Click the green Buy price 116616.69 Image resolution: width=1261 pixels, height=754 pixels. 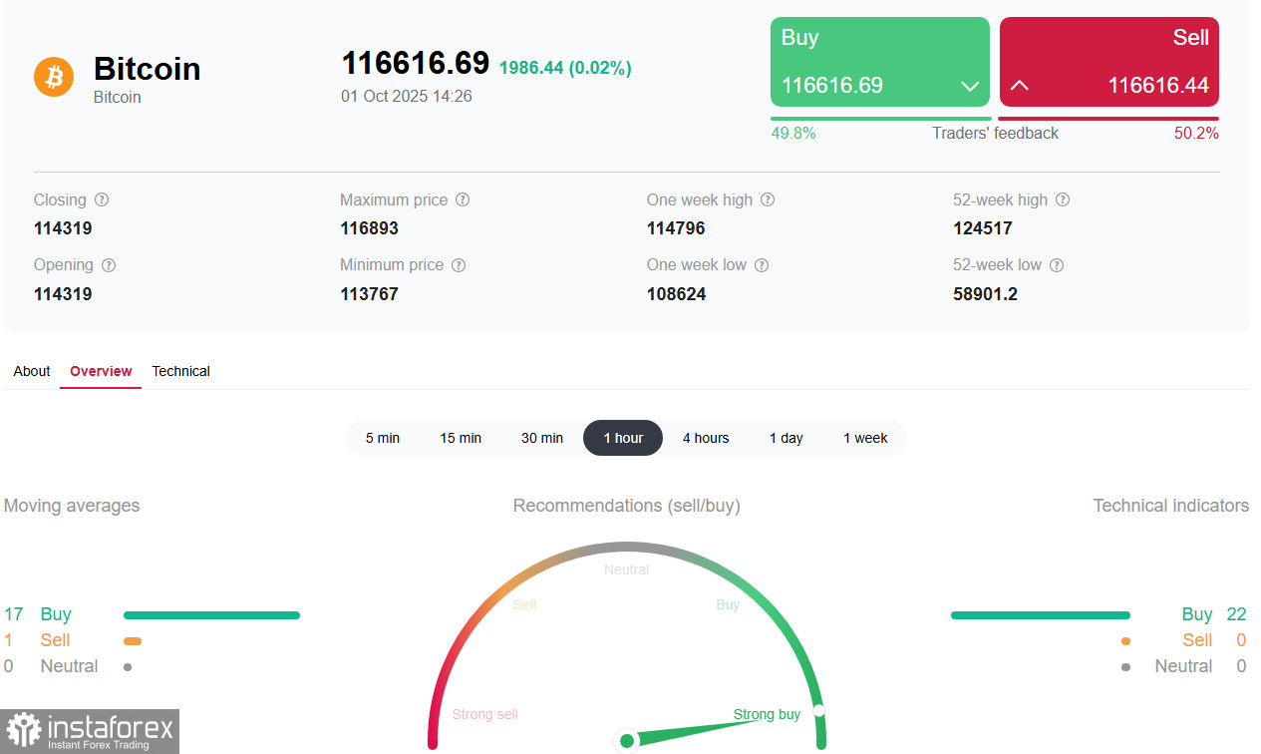(832, 86)
